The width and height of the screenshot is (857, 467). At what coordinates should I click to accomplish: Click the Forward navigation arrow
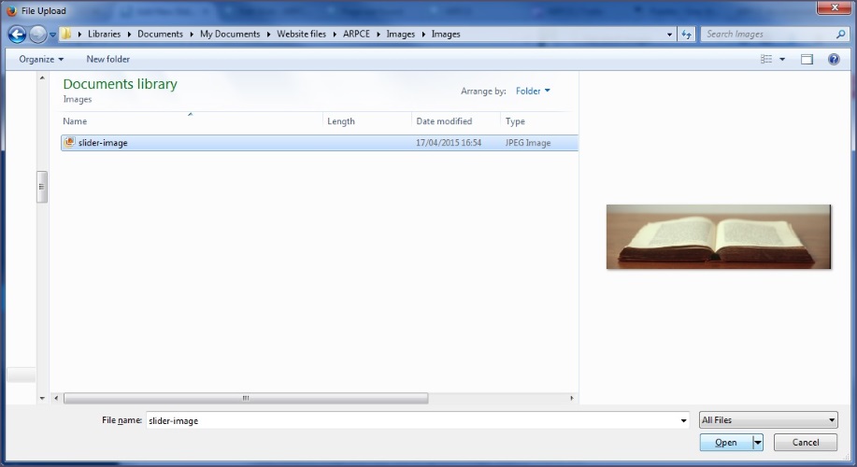[37, 35]
